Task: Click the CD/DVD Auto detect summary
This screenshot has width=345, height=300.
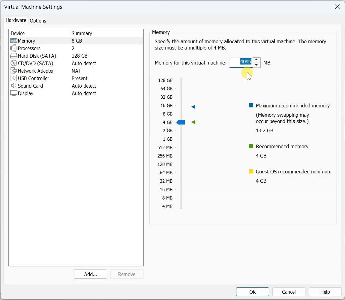Action: (84, 63)
